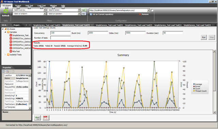Click the Run button
Viewport: 218px width, 129px height.
[204, 37]
